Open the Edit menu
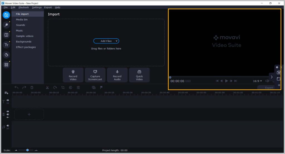The image size is (285, 154). 13,8
